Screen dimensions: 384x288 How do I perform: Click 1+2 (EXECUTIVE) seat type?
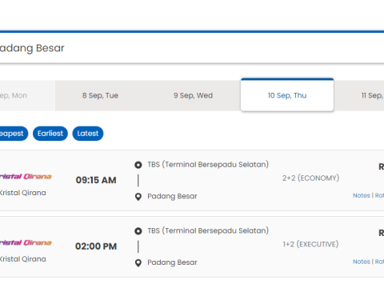click(x=310, y=244)
